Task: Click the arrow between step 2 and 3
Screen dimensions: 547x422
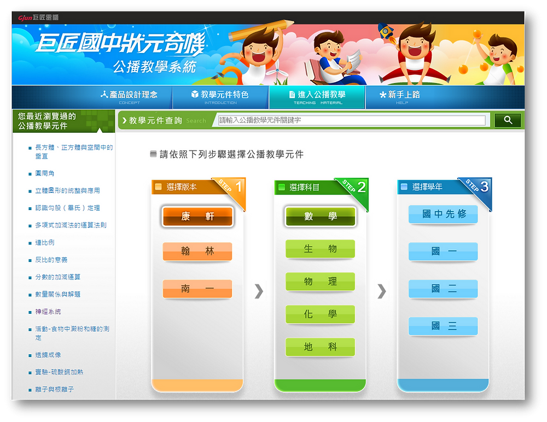Action: click(x=382, y=291)
